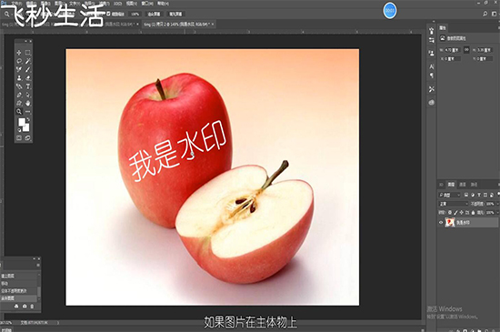Select the Horizontal Type (T) tool
The width and height of the screenshot is (500, 332).
coord(28,86)
